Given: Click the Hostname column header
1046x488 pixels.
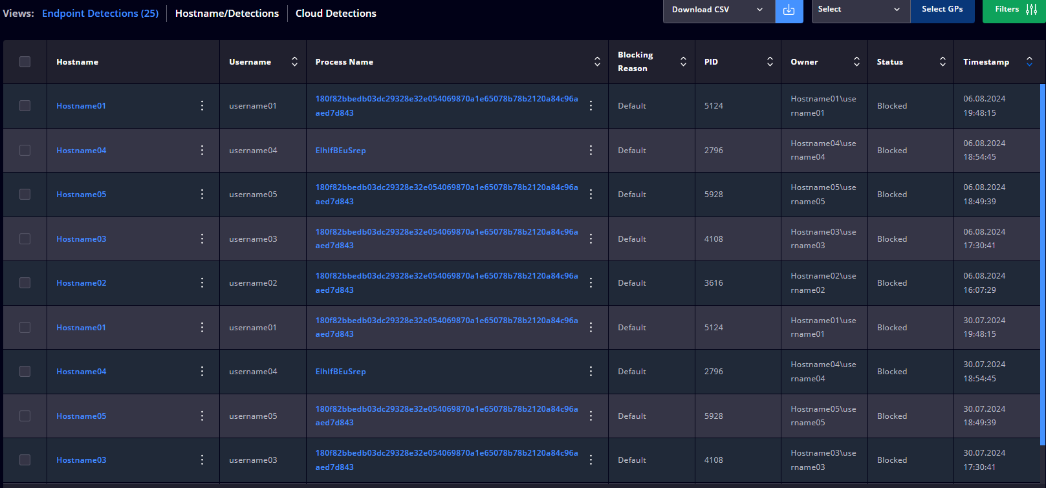Looking at the screenshot, I should (x=77, y=61).
